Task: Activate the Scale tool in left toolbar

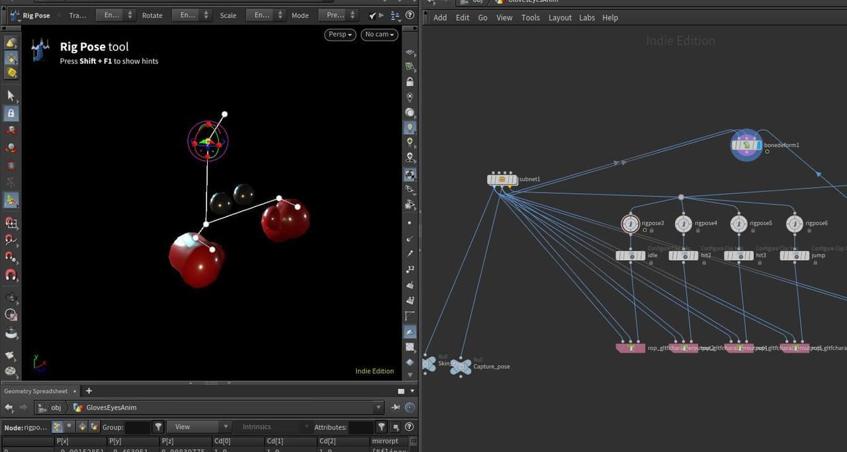Action: click(x=11, y=165)
